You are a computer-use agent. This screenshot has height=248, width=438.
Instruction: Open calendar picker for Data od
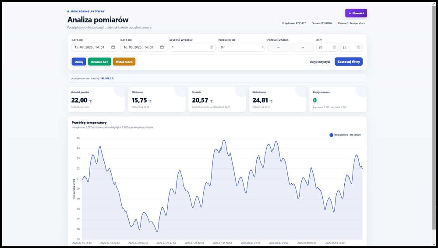pyautogui.click(x=113, y=47)
